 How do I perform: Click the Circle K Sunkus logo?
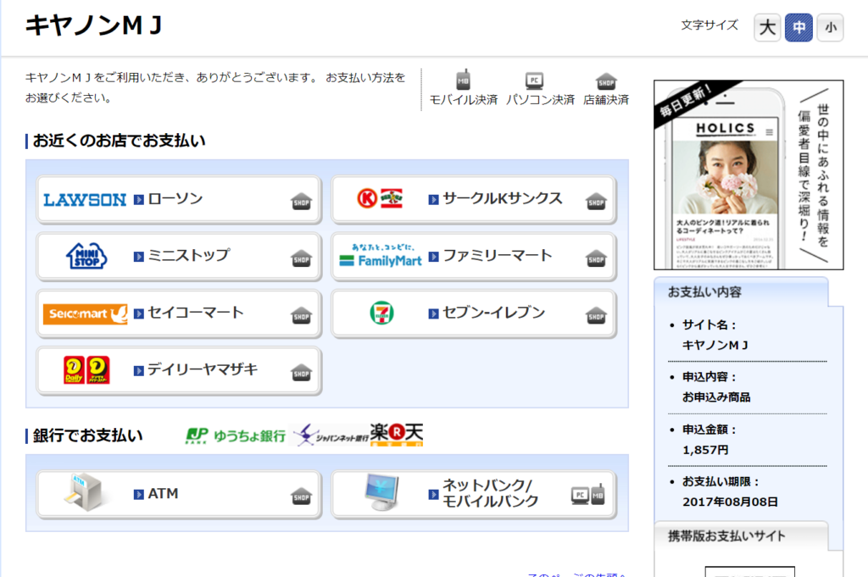(x=381, y=198)
